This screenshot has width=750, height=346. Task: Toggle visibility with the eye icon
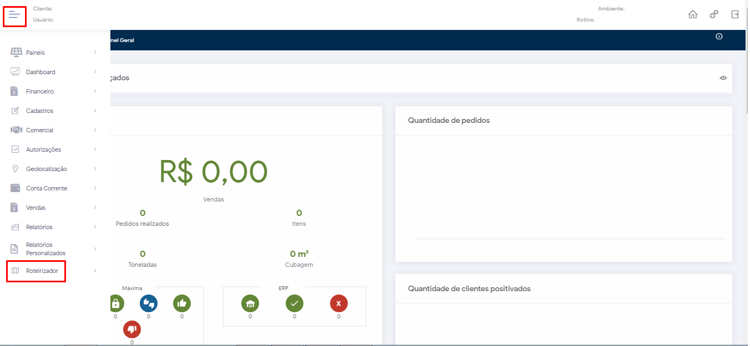723,78
